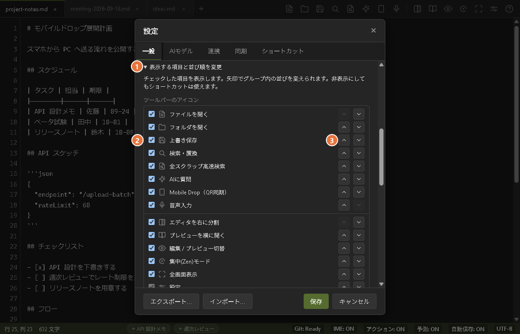Uncheck the Mobile Drop (QR同期) checkbox
The image size is (520, 334).
[x=151, y=192]
